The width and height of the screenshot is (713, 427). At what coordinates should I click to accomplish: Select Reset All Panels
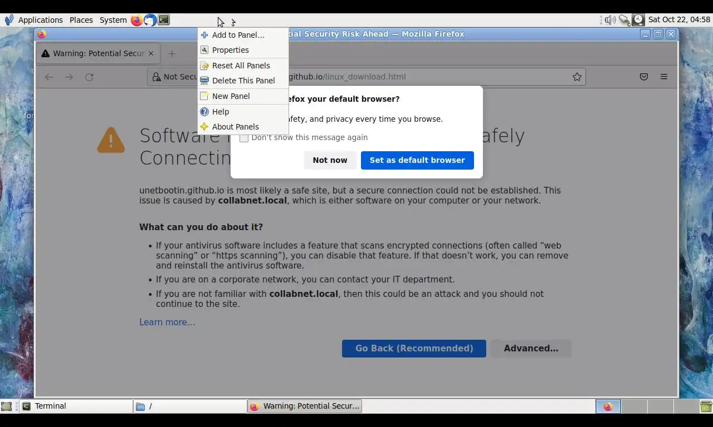243,66
